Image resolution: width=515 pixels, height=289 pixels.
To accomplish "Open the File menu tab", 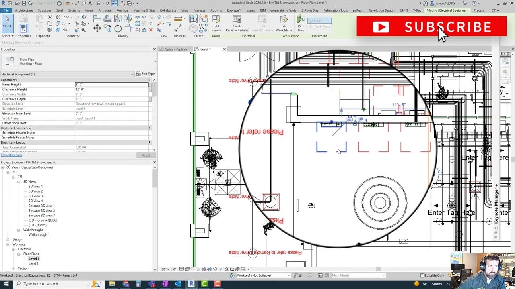I will click(x=6, y=10).
